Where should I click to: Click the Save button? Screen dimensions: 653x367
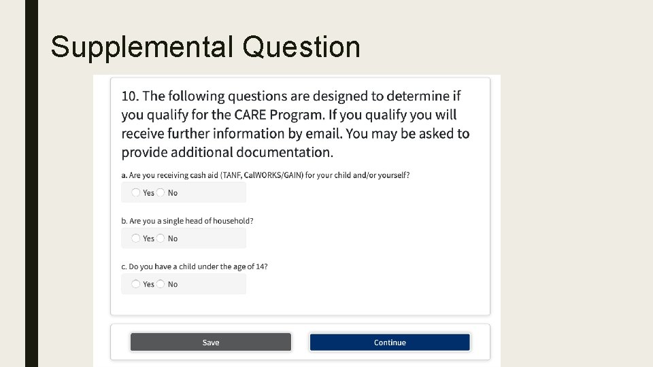click(x=211, y=343)
